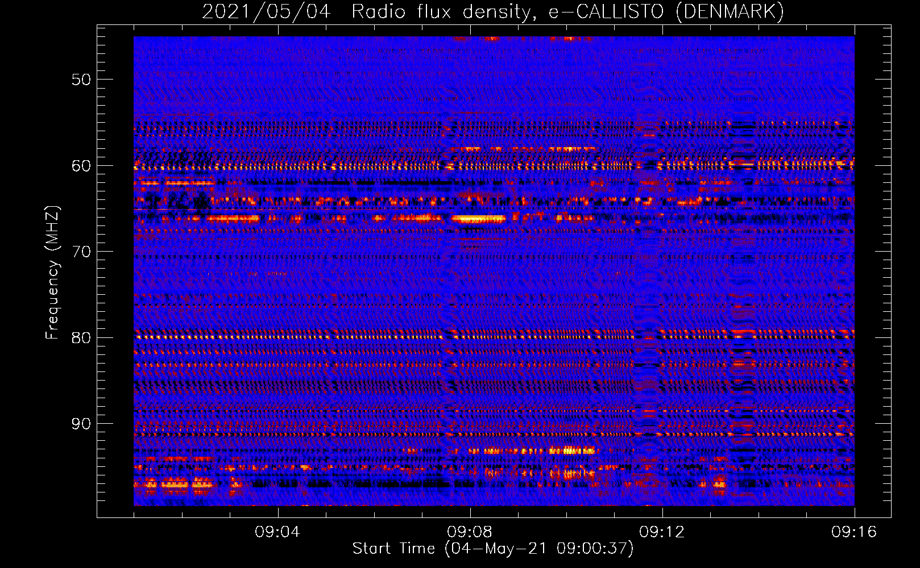This screenshot has width=920, height=568.
Task: Click the plot title with e-CALLISTO (DENMARK)
Action: [493, 11]
